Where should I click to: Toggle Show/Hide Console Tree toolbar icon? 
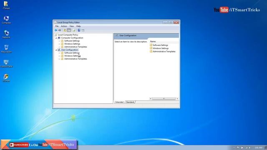coord(69,30)
